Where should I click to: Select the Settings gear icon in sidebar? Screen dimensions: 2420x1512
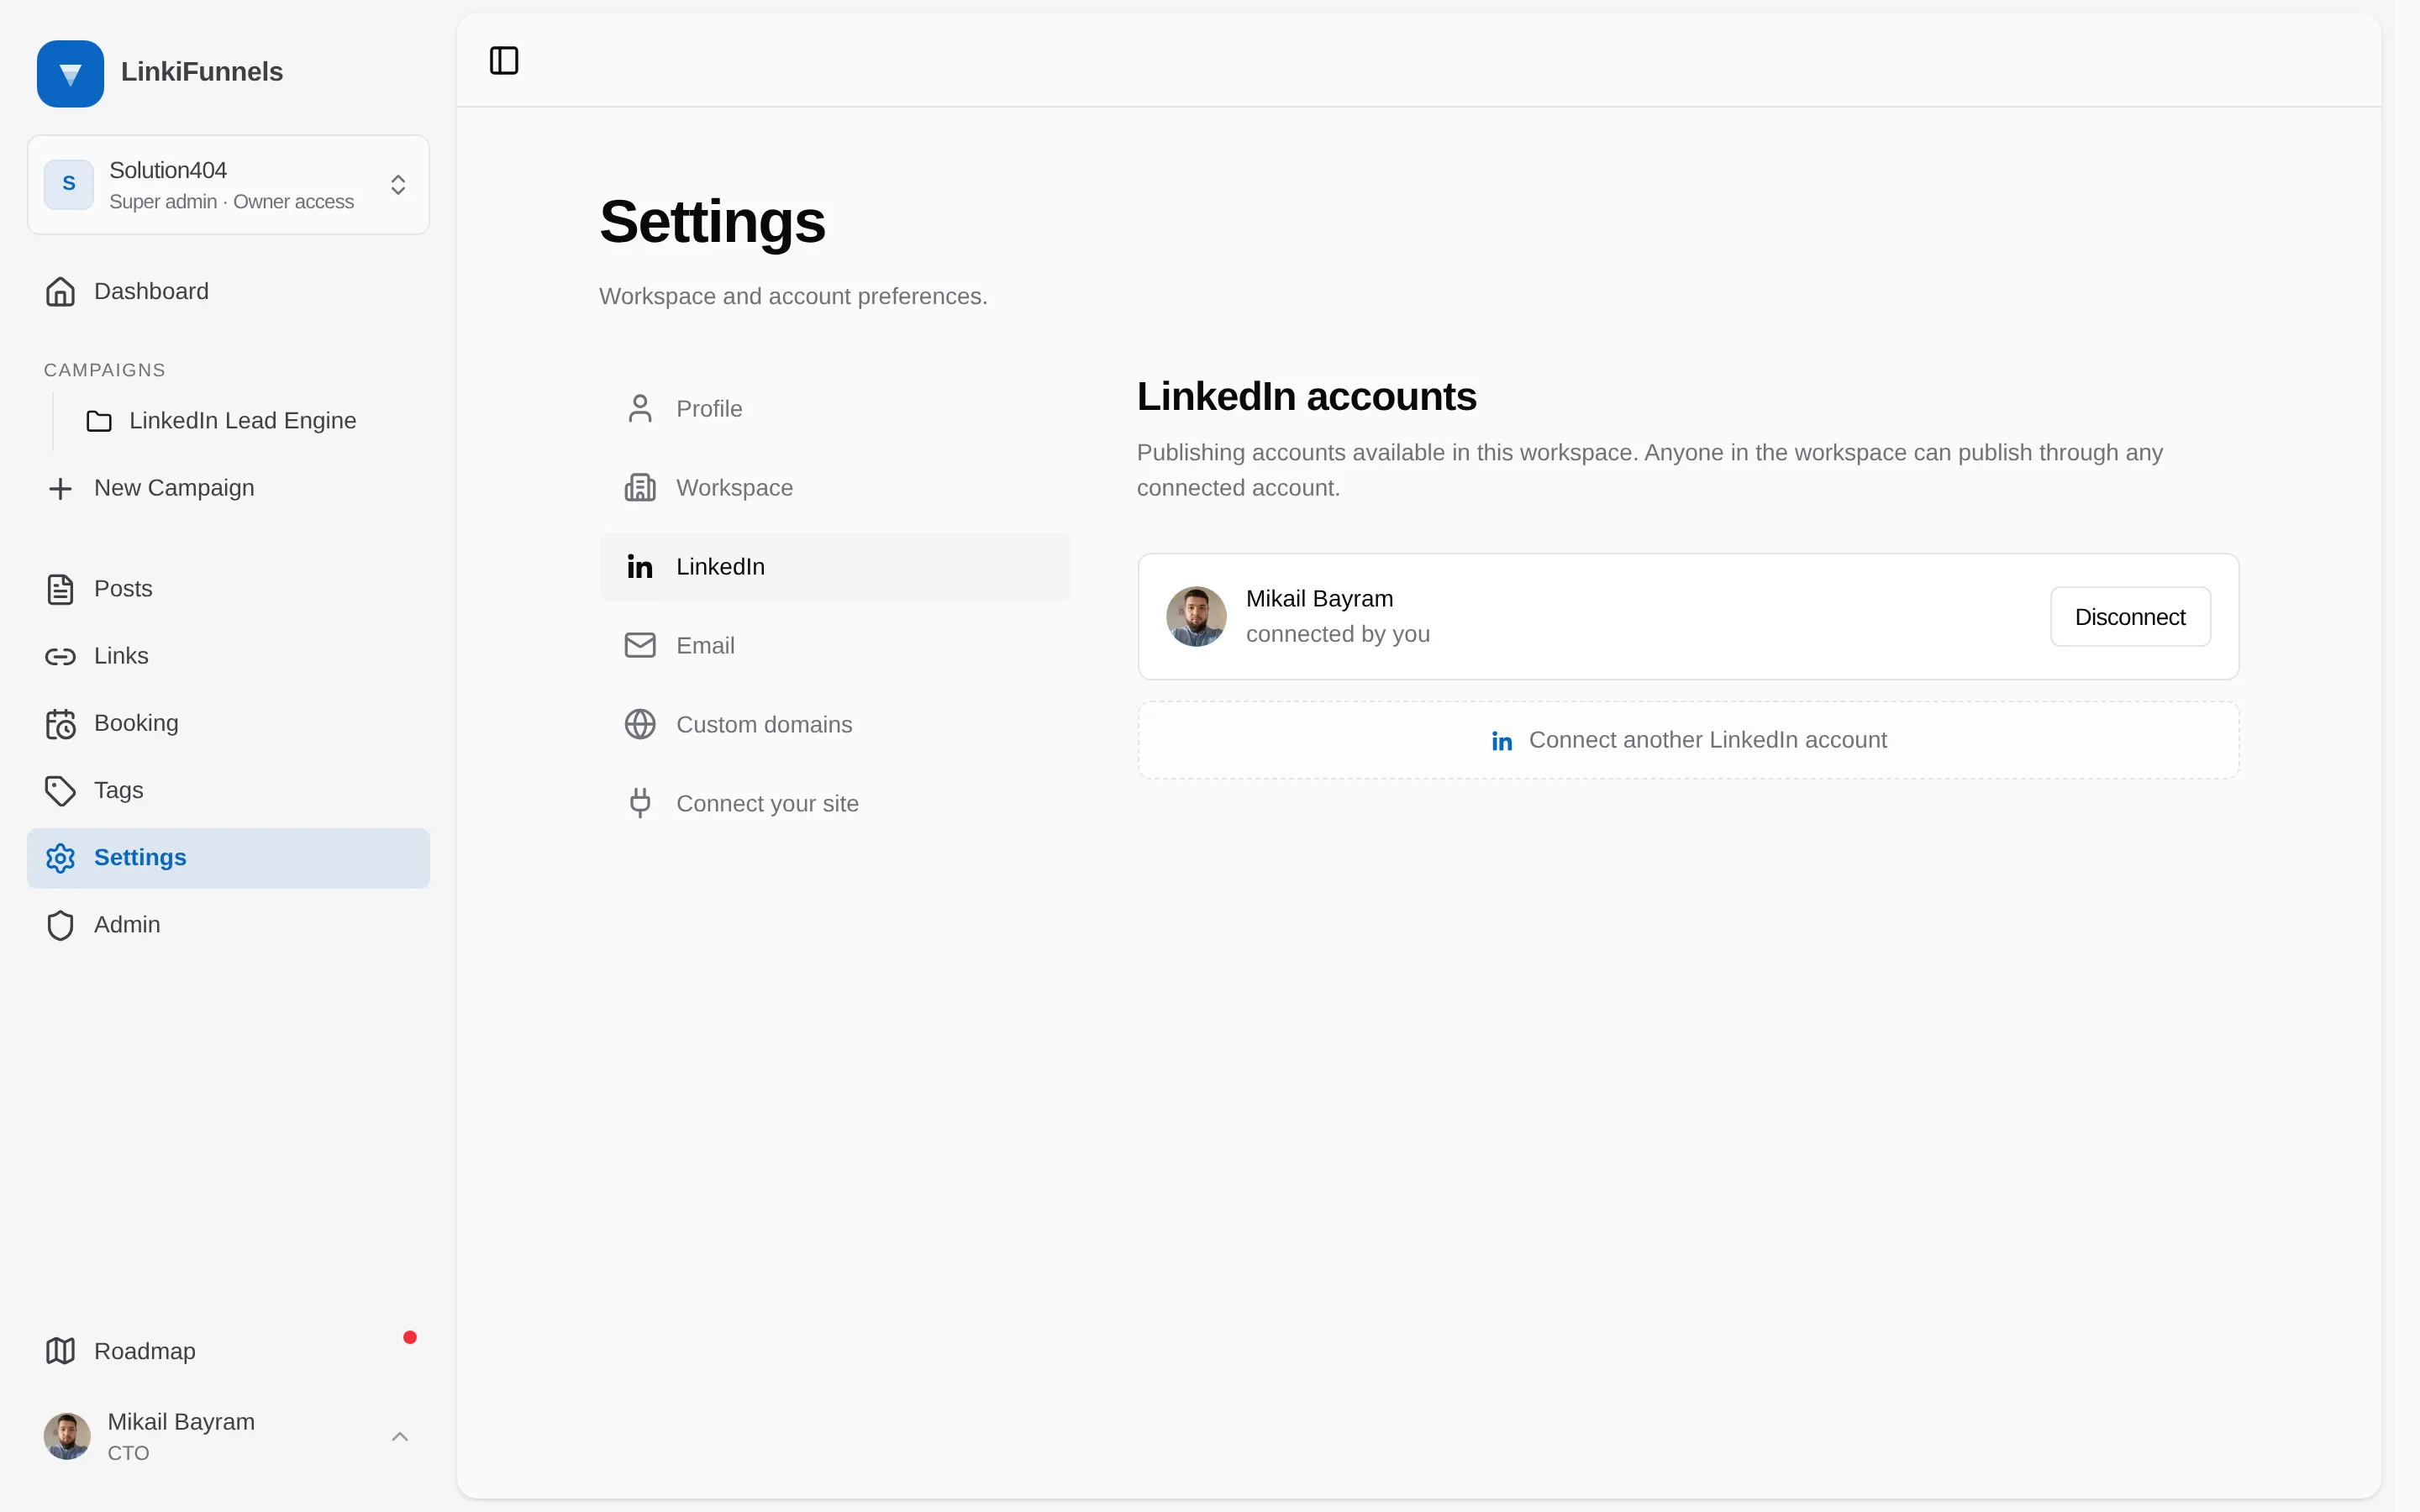point(60,858)
